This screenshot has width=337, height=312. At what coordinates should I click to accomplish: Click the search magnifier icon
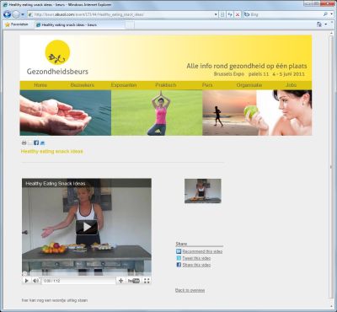pyautogui.click(x=325, y=14)
